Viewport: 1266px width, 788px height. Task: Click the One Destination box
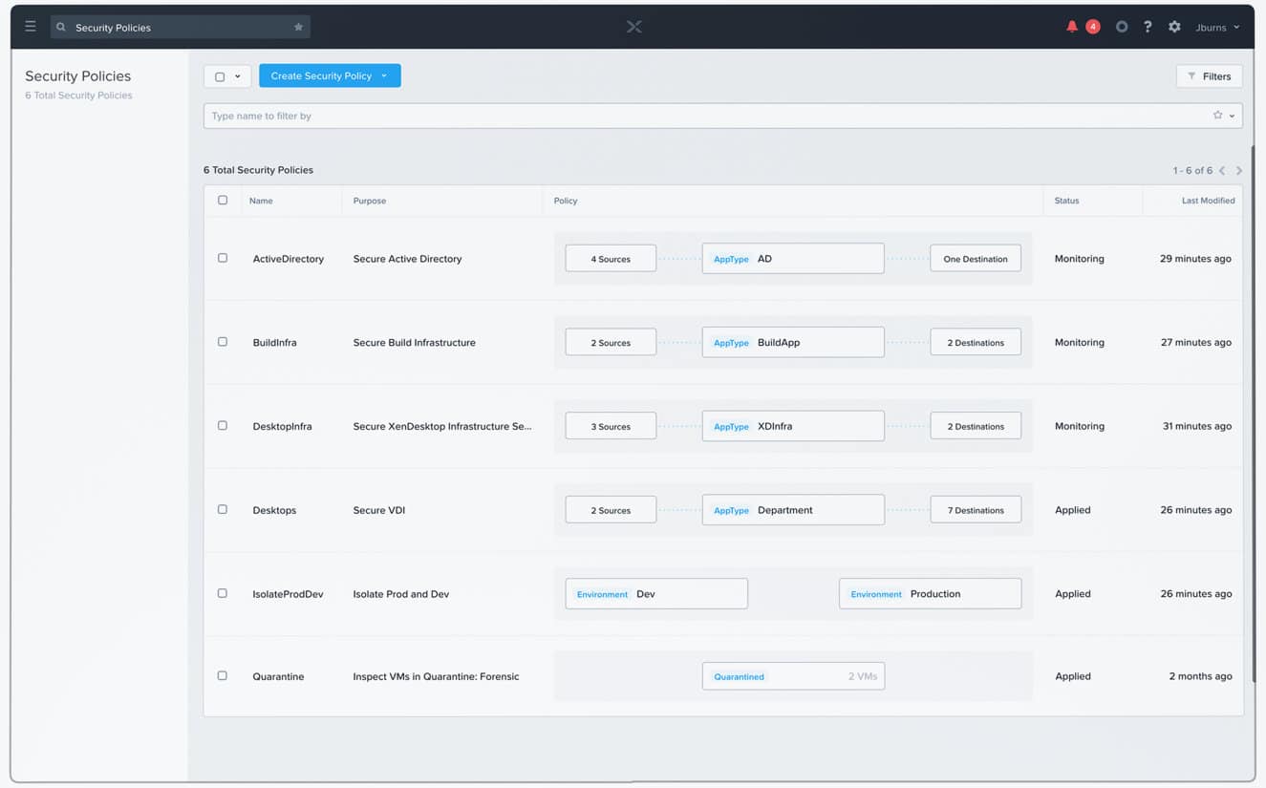tap(976, 259)
